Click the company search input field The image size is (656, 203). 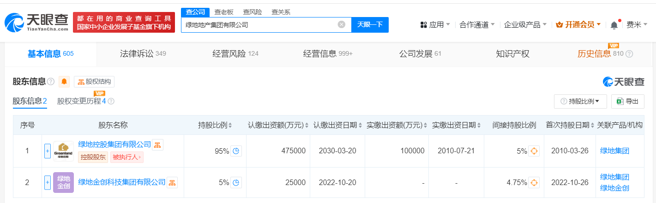click(x=259, y=25)
